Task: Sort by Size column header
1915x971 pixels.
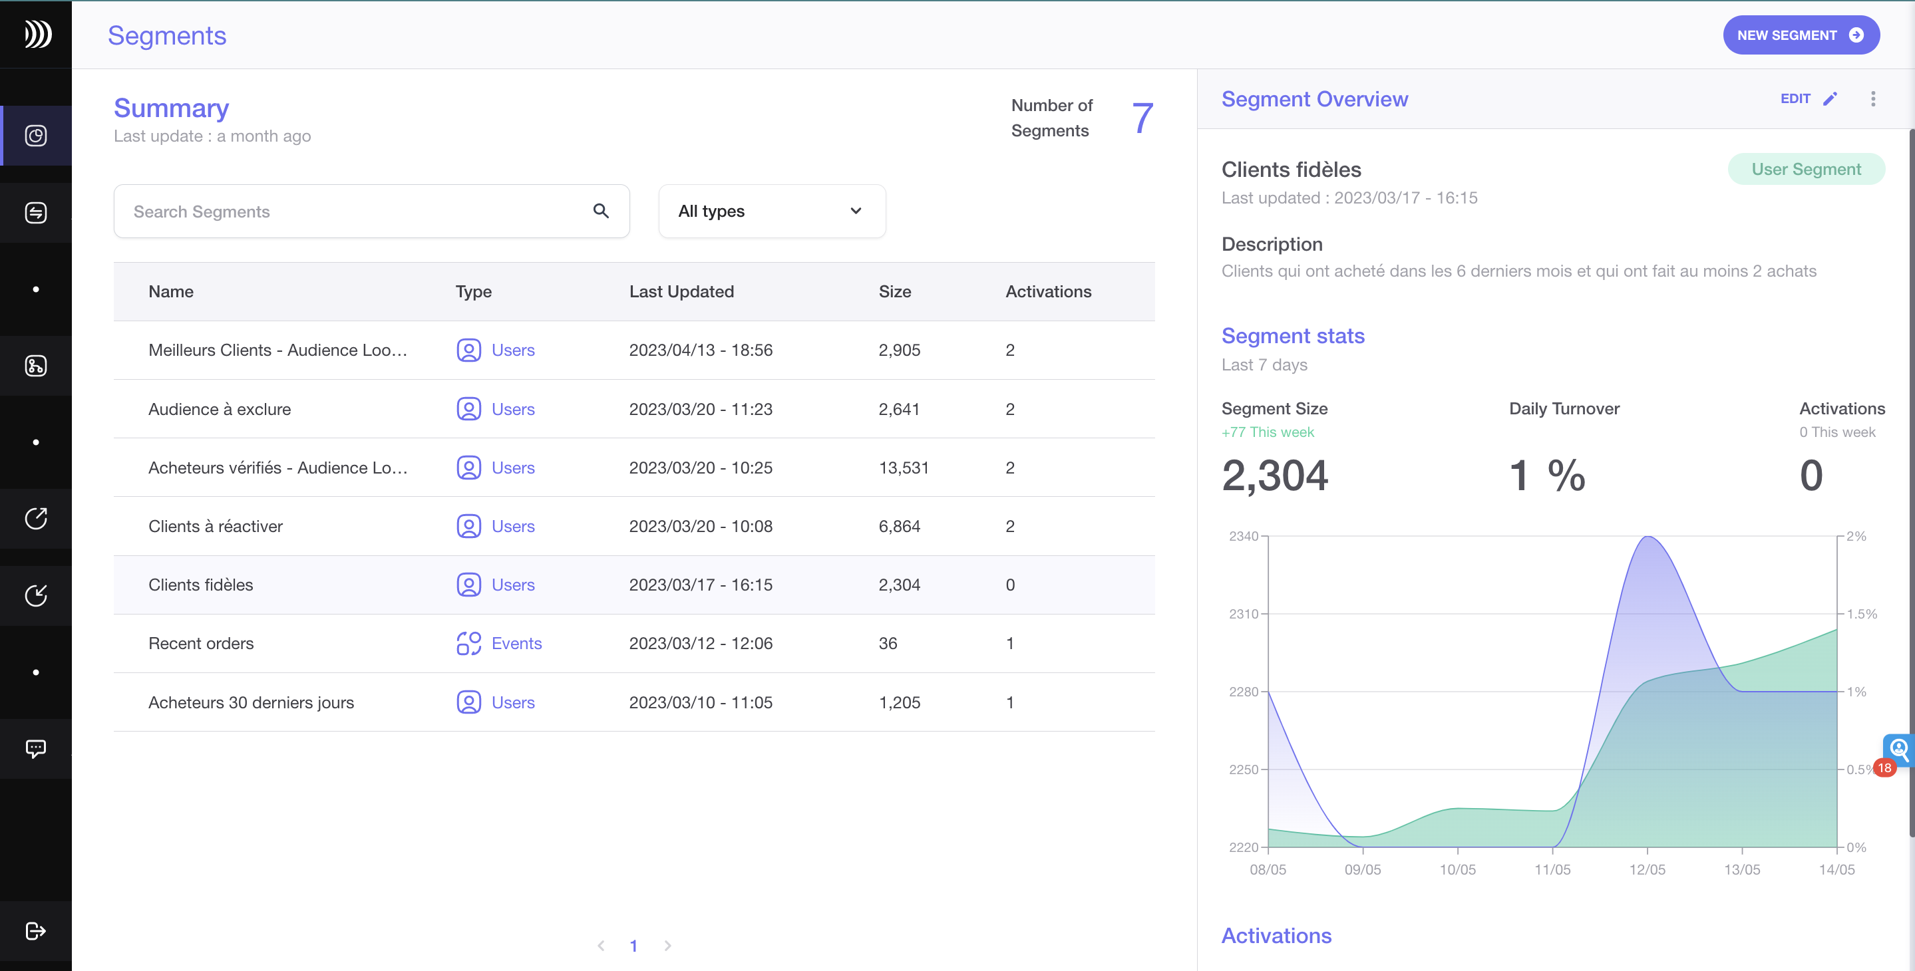Action: coord(895,291)
